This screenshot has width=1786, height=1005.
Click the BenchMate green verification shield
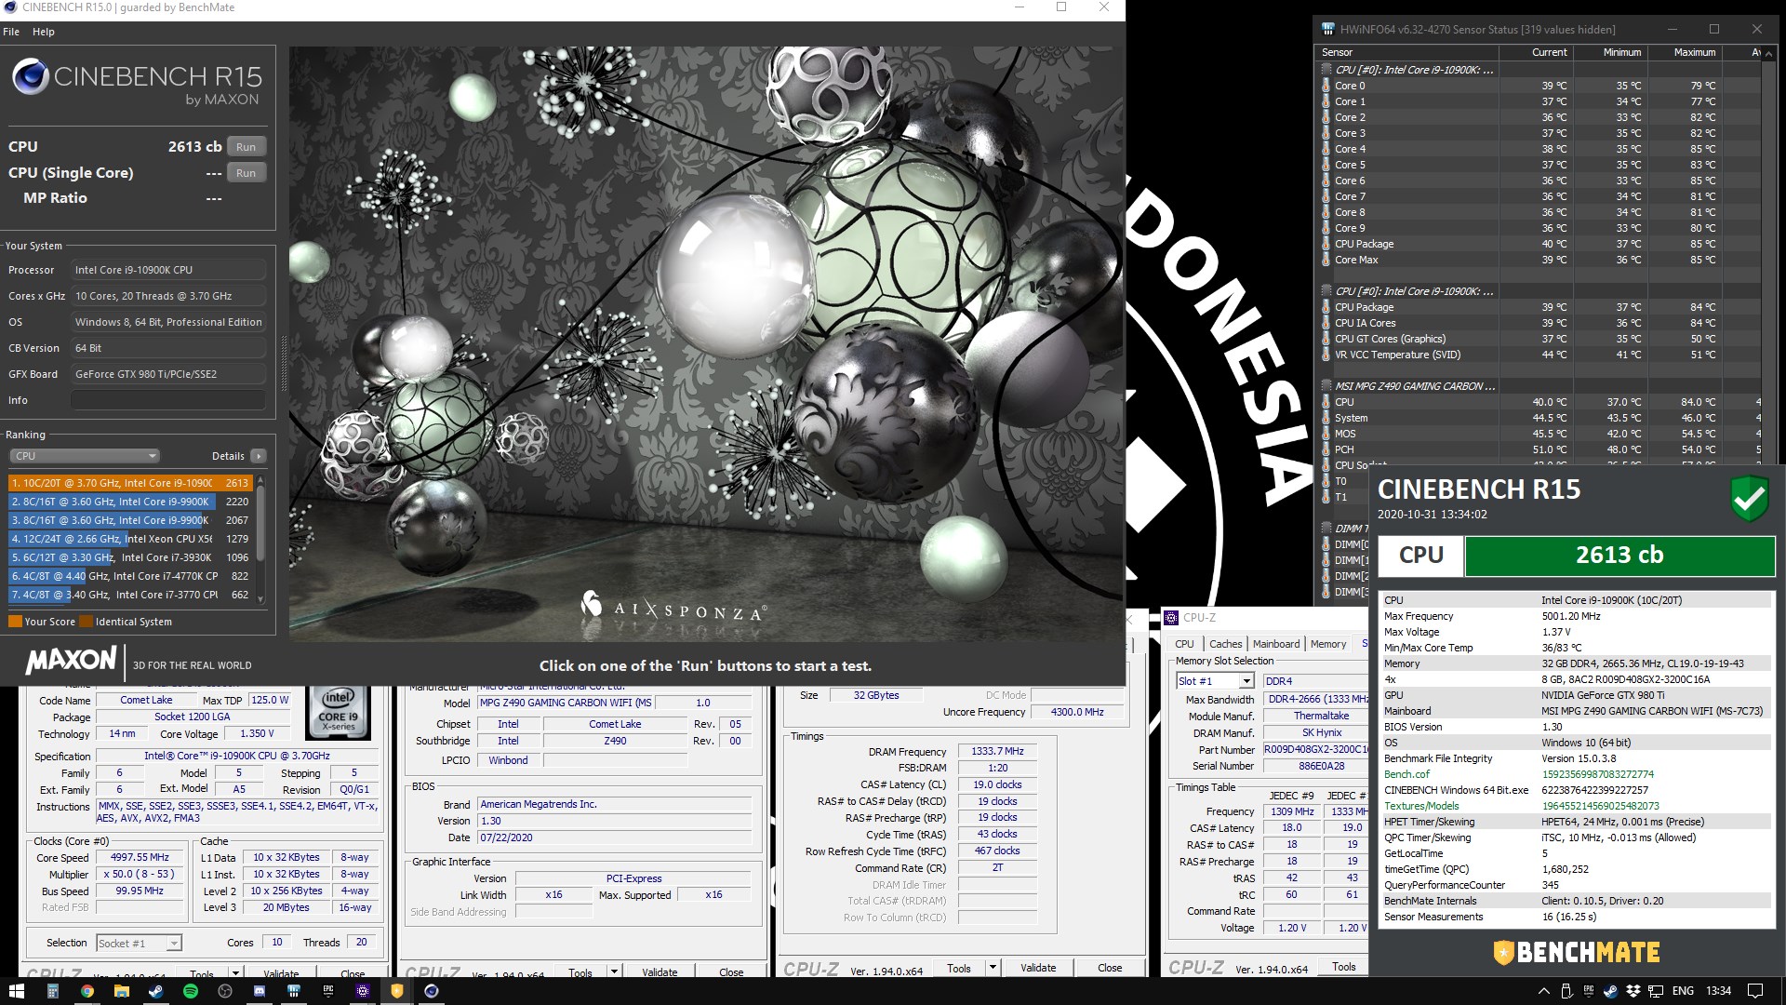coord(1749,499)
